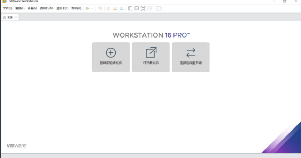Open the 文件(F) menu
The width and height of the screenshot is (301, 158).
click(x=8, y=8)
